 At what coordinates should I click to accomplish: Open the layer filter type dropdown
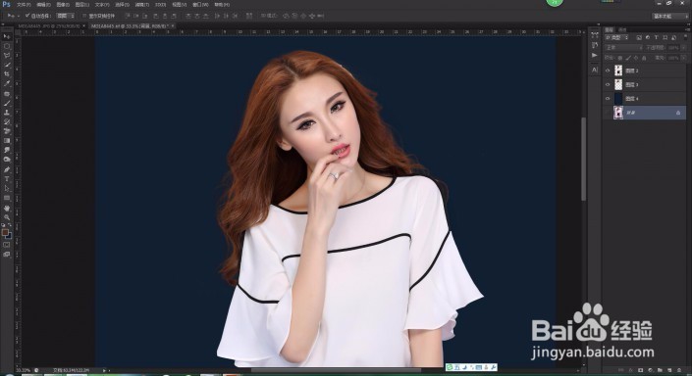point(616,38)
